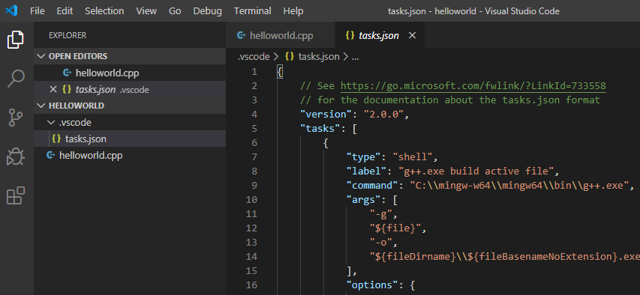The image size is (640, 295).
Task: Click line number 1 in gutter
Action: coord(254,72)
